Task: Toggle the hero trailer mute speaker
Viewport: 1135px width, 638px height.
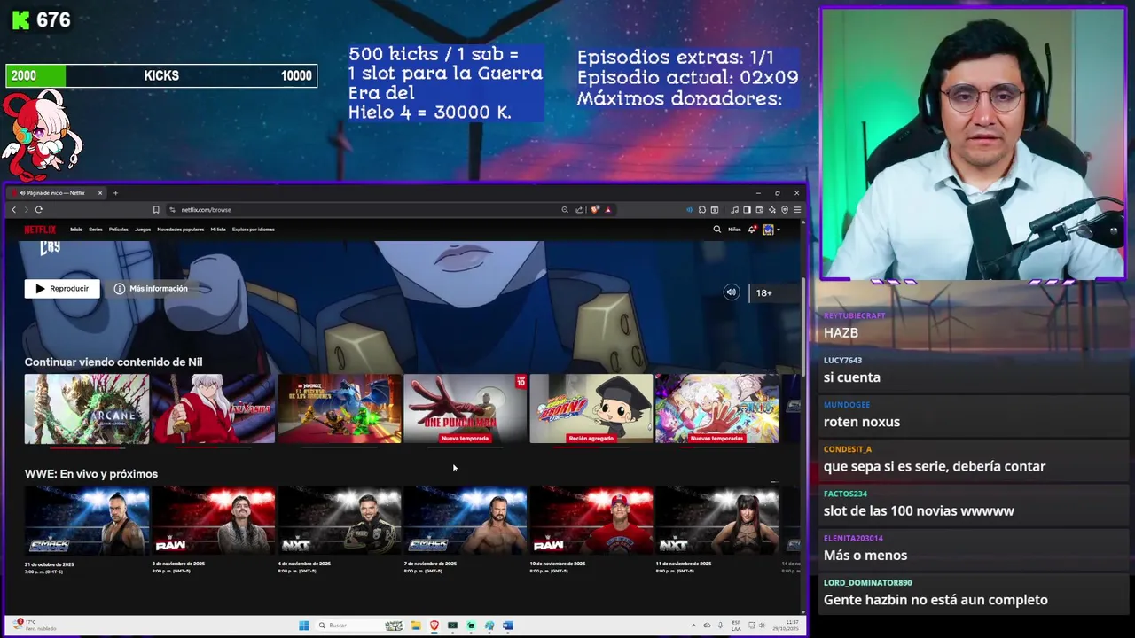Action: click(x=732, y=292)
